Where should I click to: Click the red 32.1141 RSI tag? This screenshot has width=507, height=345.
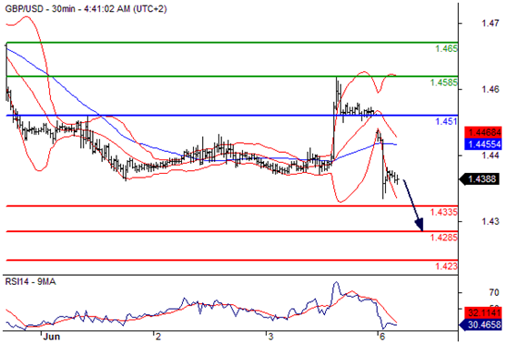483,312
